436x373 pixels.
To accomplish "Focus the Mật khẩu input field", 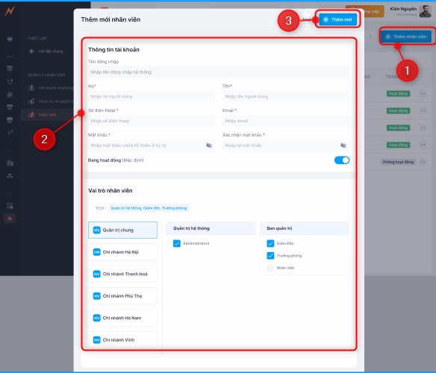I will coord(152,145).
